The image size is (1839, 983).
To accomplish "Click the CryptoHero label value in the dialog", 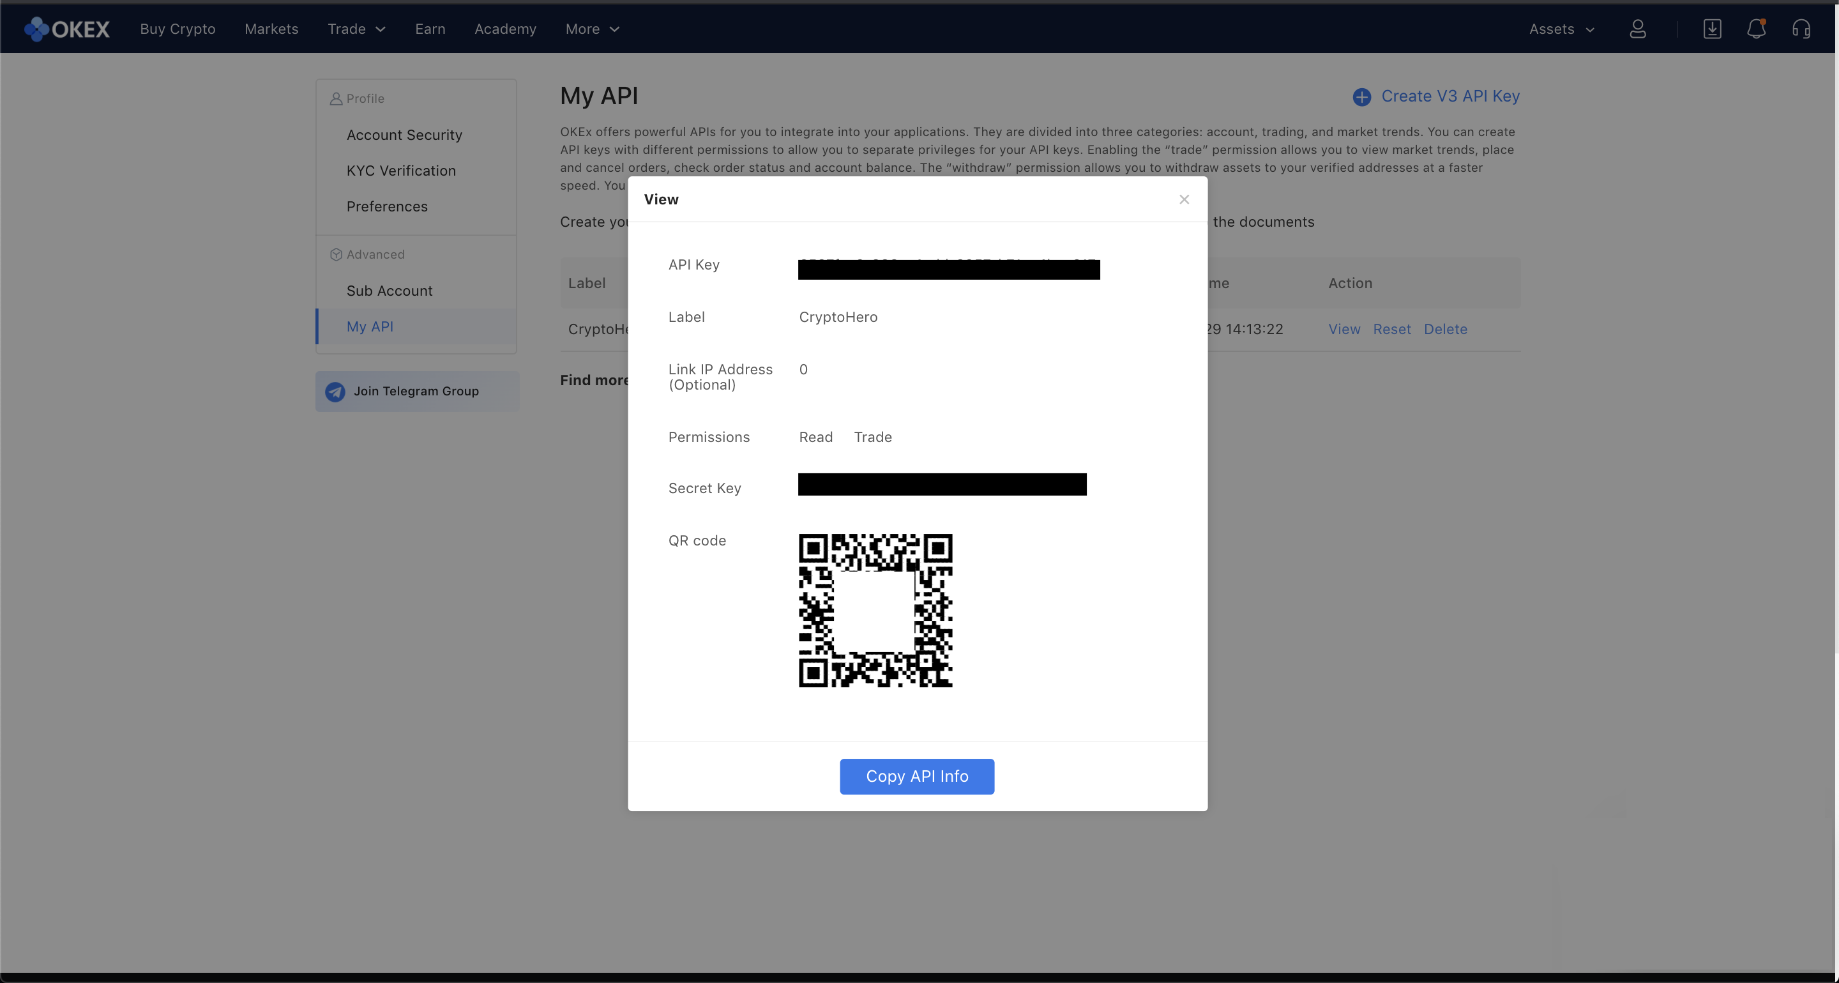I will [x=838, y=317].
